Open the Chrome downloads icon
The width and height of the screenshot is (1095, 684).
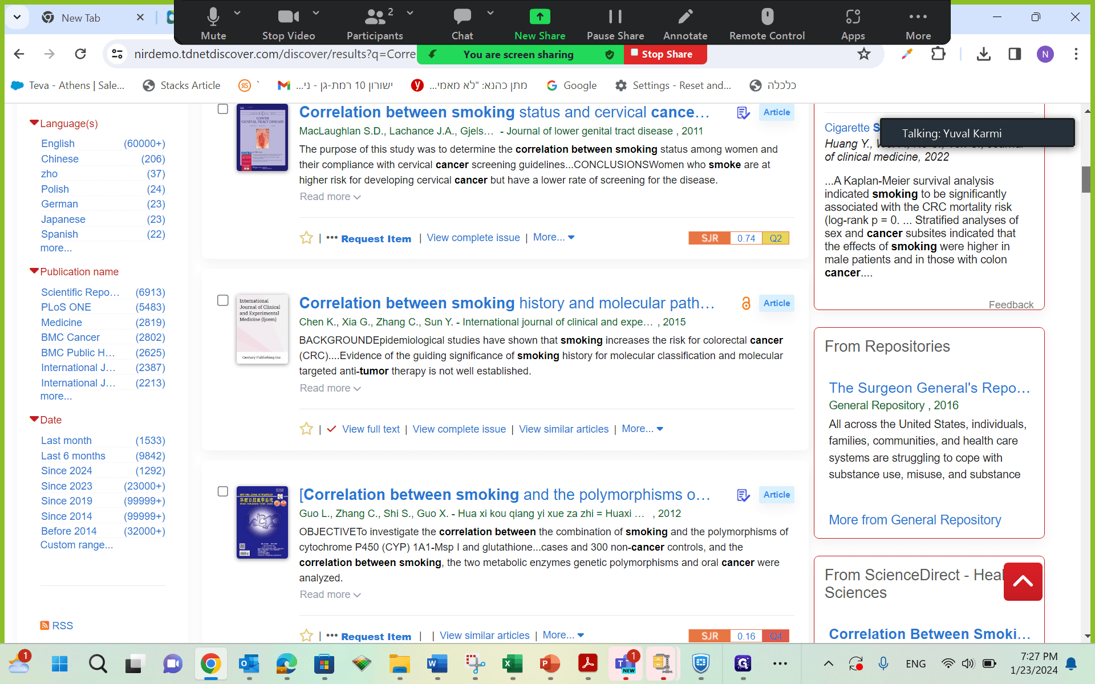click(983, 54)
